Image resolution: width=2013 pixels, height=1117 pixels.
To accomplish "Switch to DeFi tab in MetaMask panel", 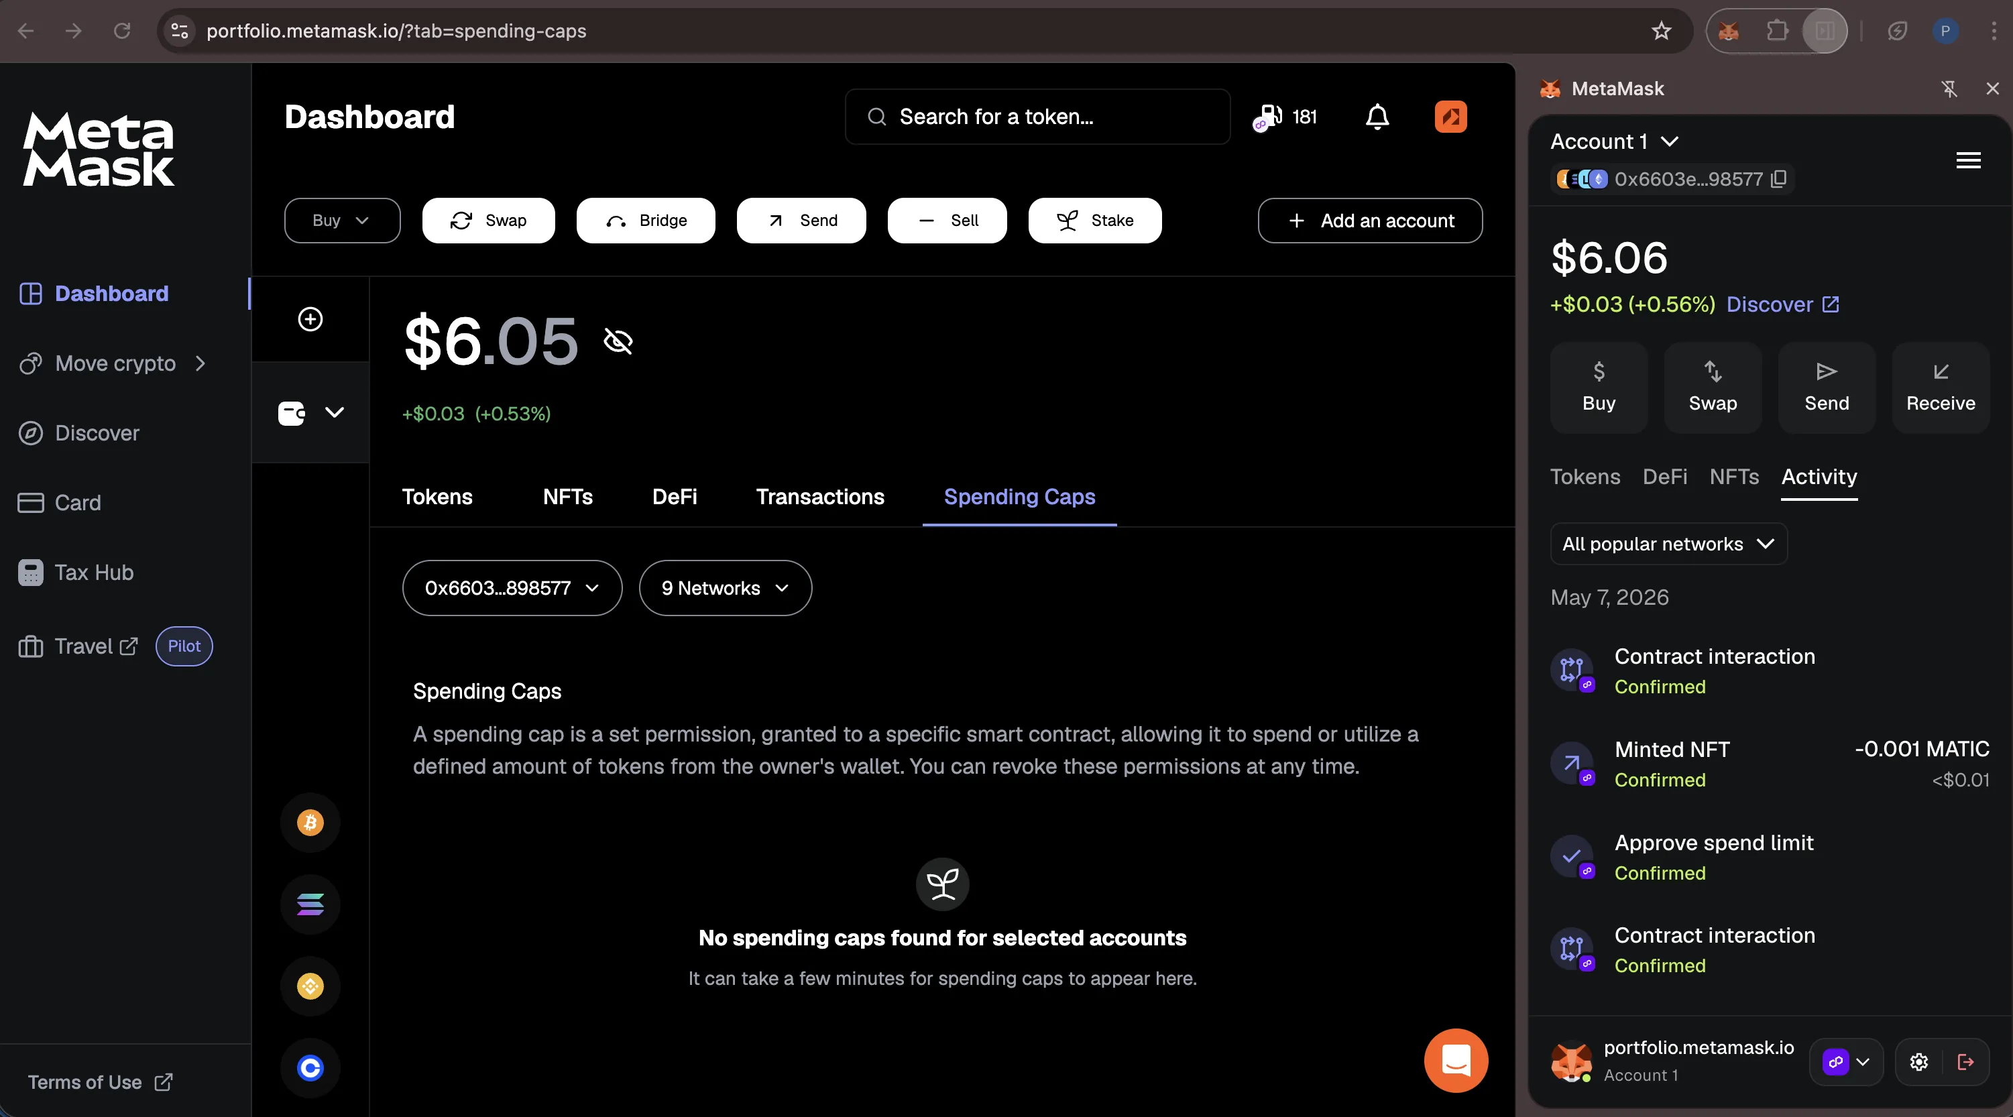I will tap(1664, 477).
